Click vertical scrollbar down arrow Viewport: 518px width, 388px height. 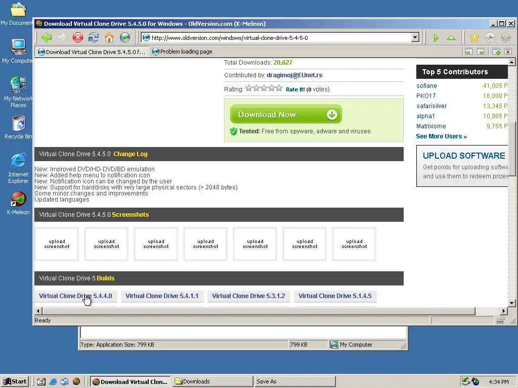[511, 303]
